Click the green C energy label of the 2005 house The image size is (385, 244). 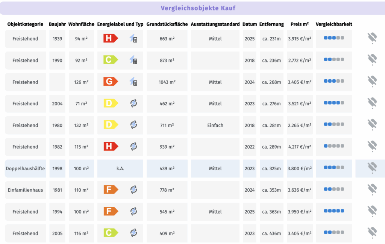(111, 233)
